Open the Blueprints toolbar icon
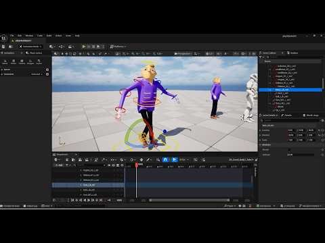 [x=61, y=47]
